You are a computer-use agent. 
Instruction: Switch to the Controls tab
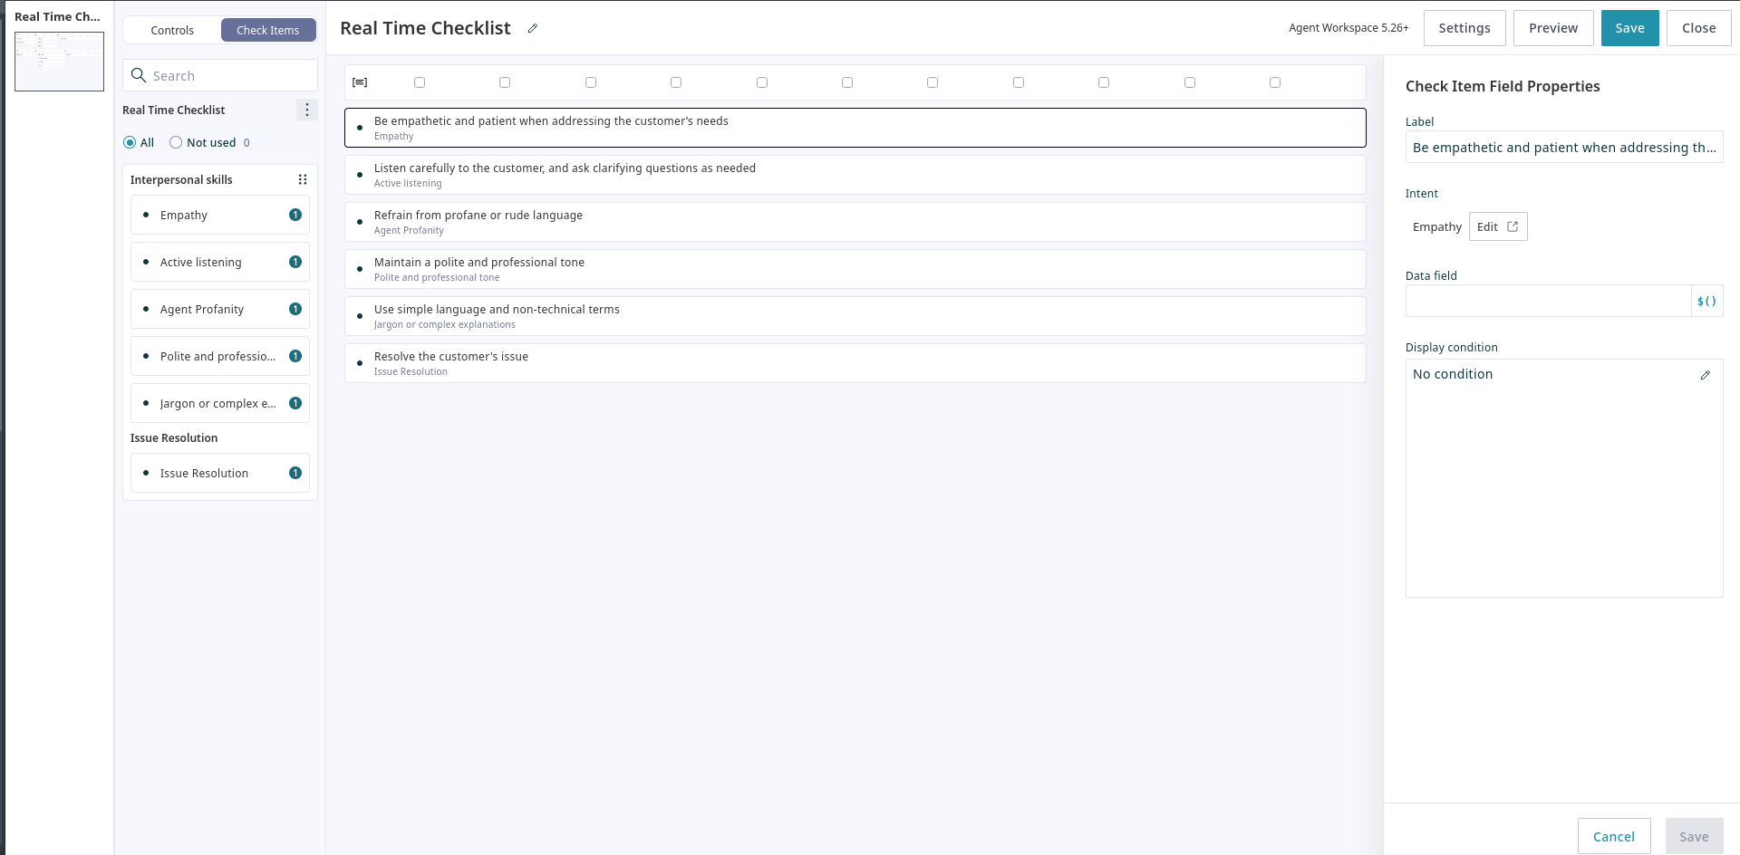pos(172,30)
